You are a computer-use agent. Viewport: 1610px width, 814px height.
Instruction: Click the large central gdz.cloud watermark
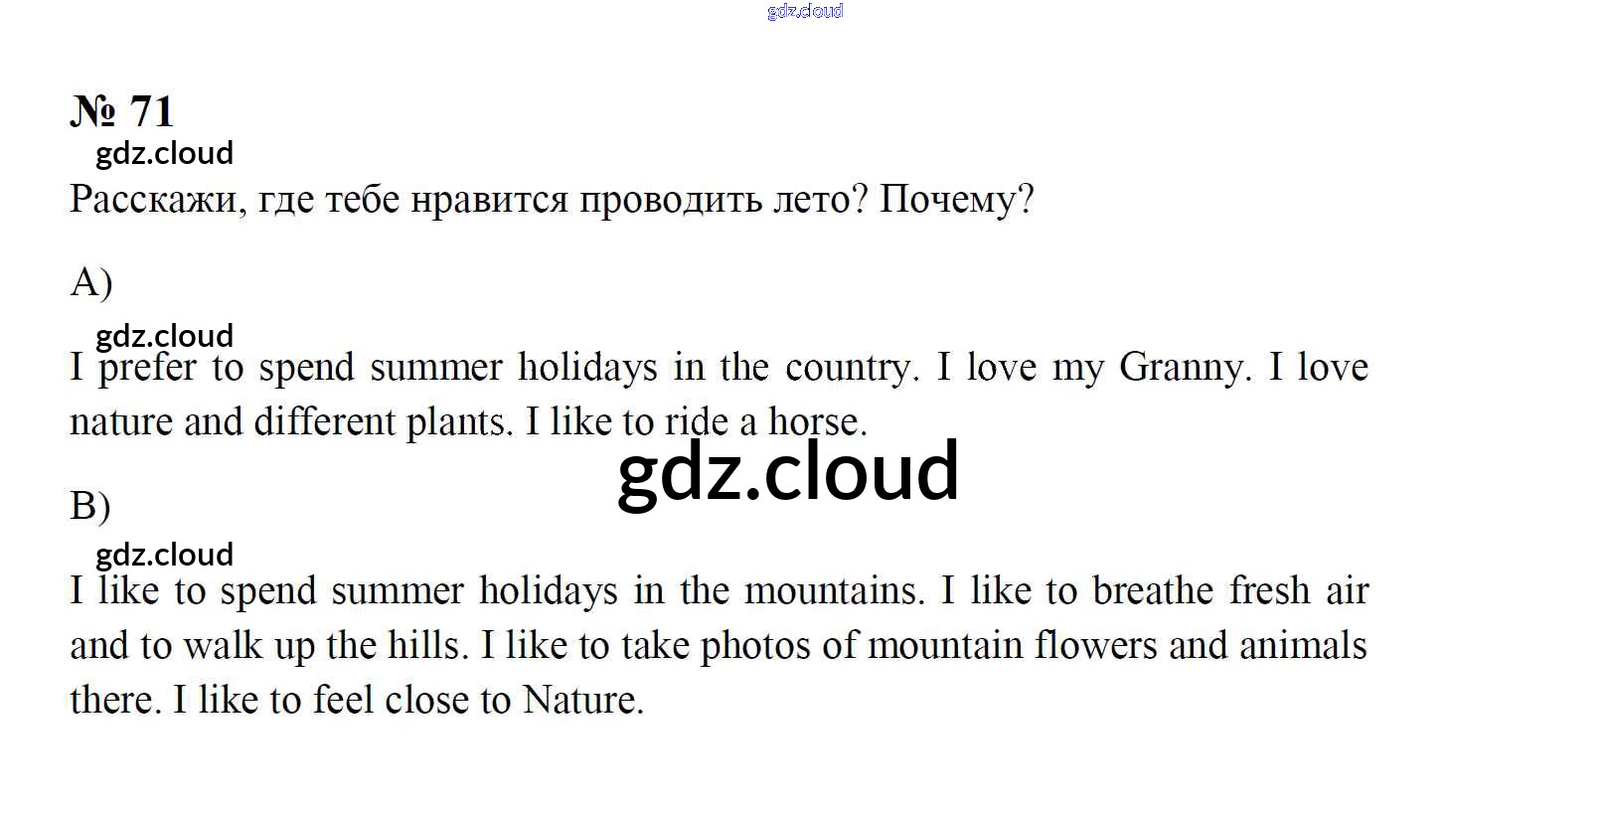click(788, 471)
